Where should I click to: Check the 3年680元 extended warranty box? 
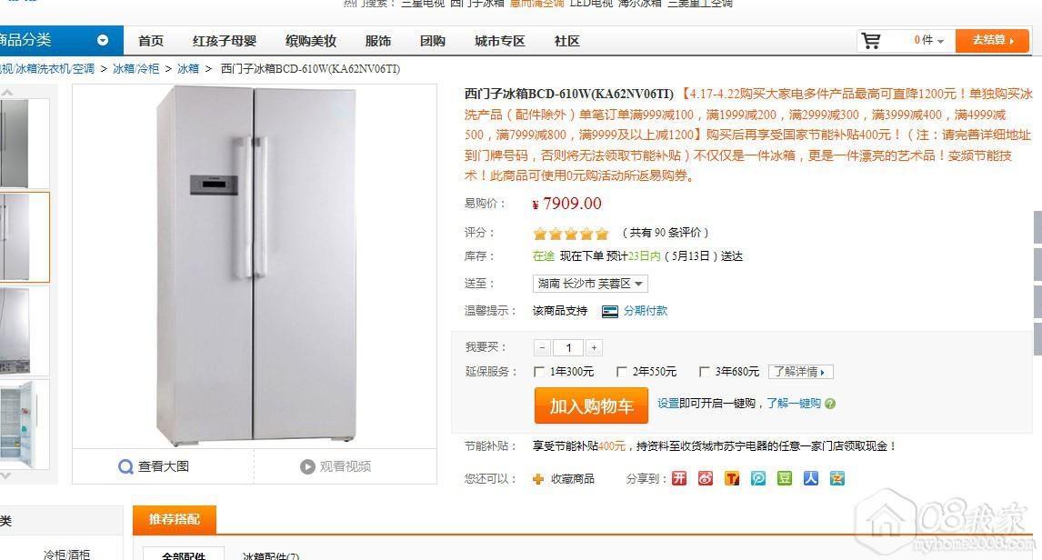(x=705, y=372)
